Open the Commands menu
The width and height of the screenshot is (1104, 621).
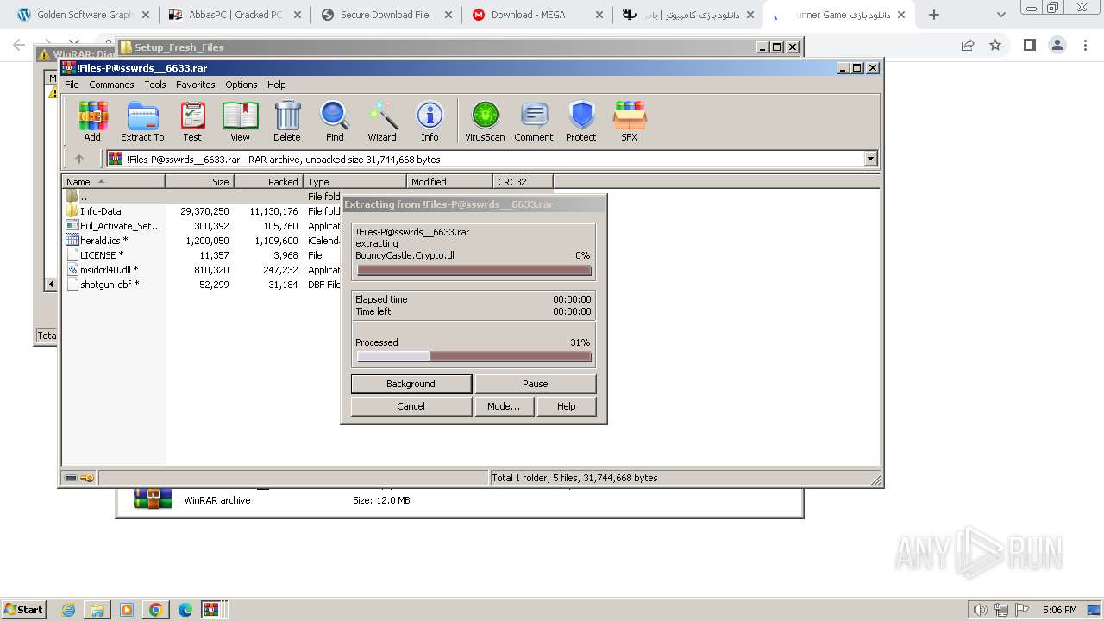pos(111,85)
